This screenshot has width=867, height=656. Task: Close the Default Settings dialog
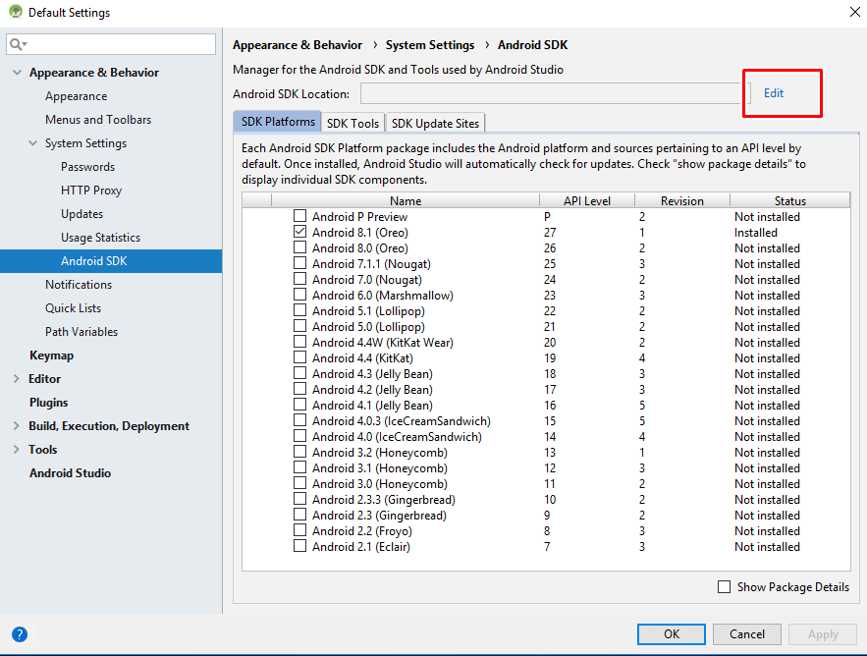[x=852, y=13]
